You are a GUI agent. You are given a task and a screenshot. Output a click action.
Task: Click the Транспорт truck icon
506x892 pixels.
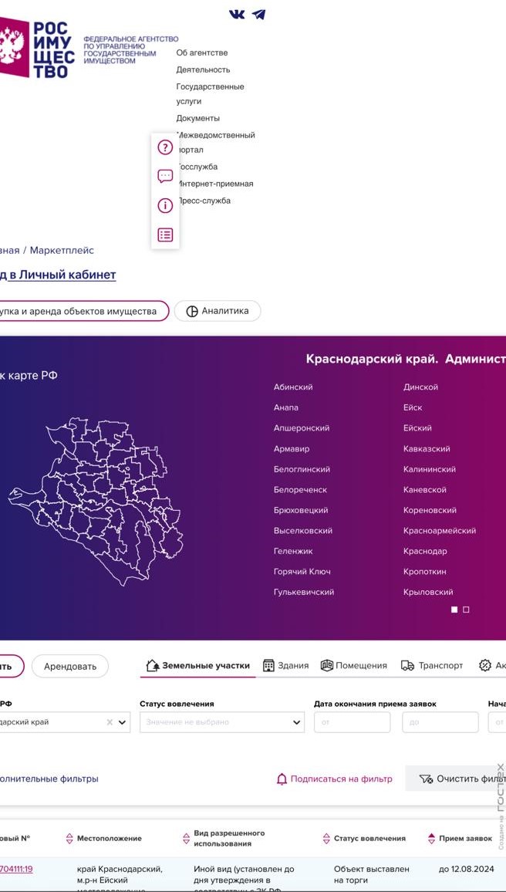407,665
